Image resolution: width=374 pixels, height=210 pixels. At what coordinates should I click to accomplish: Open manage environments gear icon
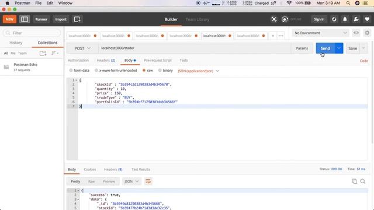tap(367, 33)
